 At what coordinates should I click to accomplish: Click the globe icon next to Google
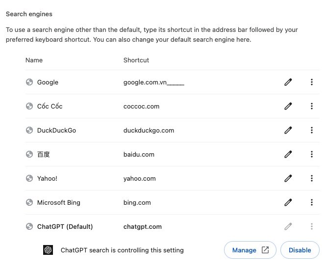click(29, 82)
